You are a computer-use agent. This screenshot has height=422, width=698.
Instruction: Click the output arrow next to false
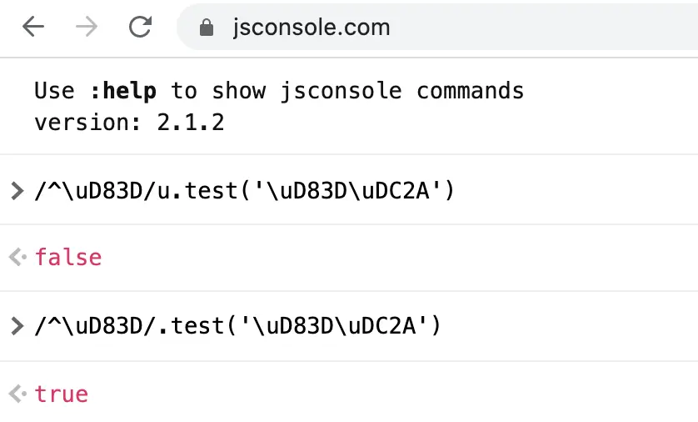click(x=17, y=257)
